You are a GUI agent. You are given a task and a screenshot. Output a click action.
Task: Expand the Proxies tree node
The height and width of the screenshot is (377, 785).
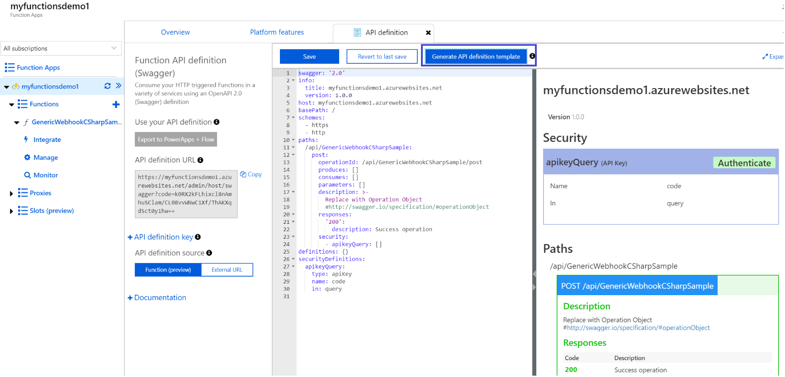(x=11, y=193)
